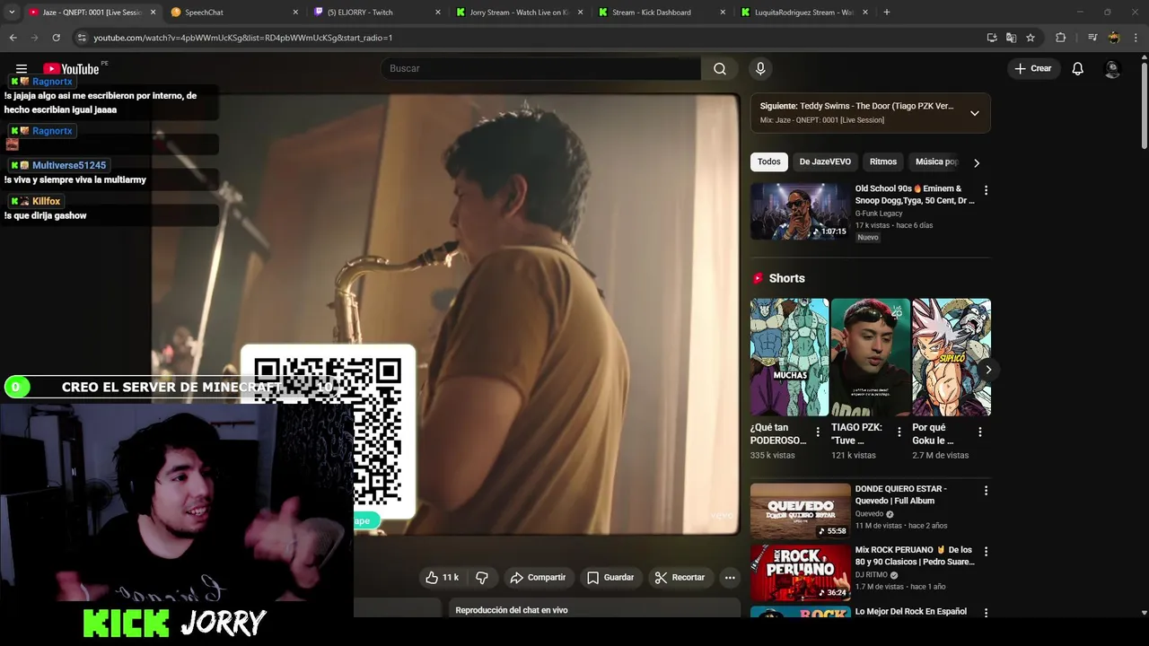Viewport: 1149px width, 646px height.
Task: Switch to ELJORRY Twitch tab
Action: coord(377,13)
